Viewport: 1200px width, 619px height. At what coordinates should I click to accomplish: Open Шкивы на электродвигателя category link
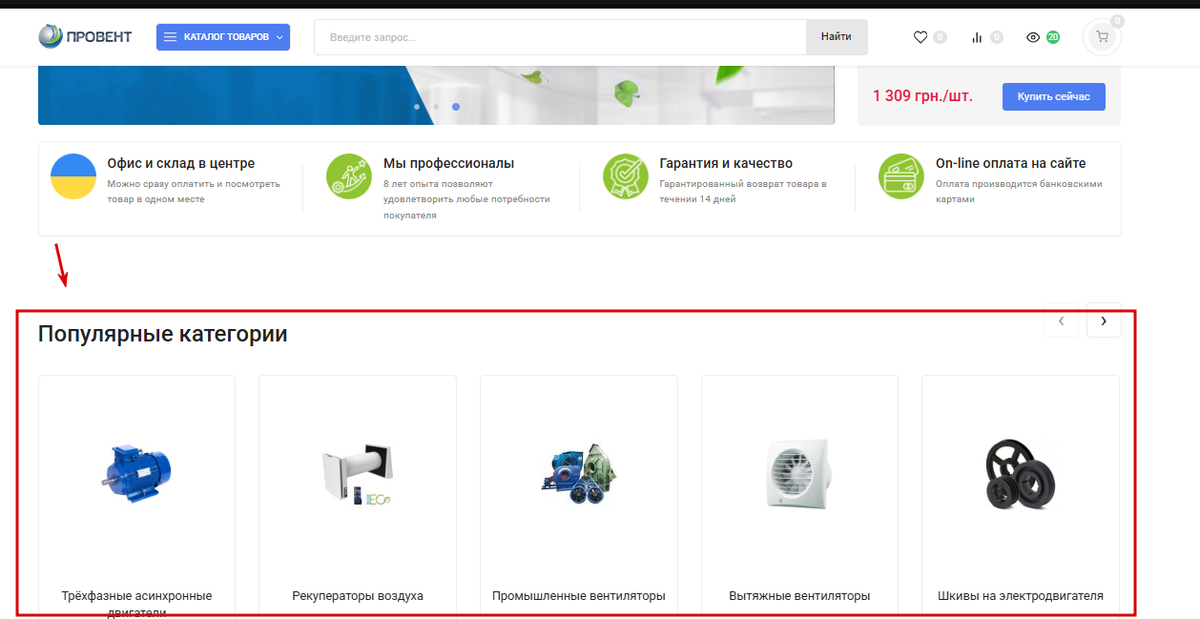coord(1021,596)
